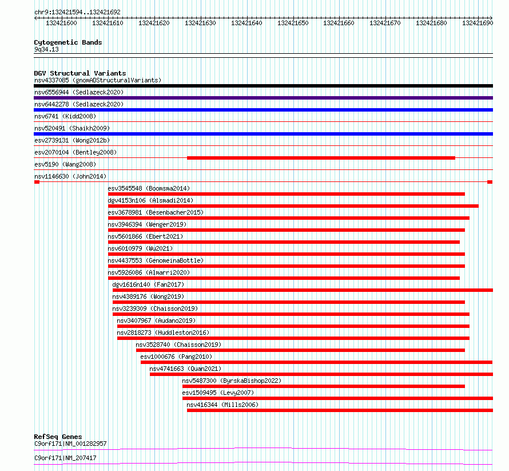The image size is (509, 471).
Task: Click ruler position 132421690
Action: [478, 23]
